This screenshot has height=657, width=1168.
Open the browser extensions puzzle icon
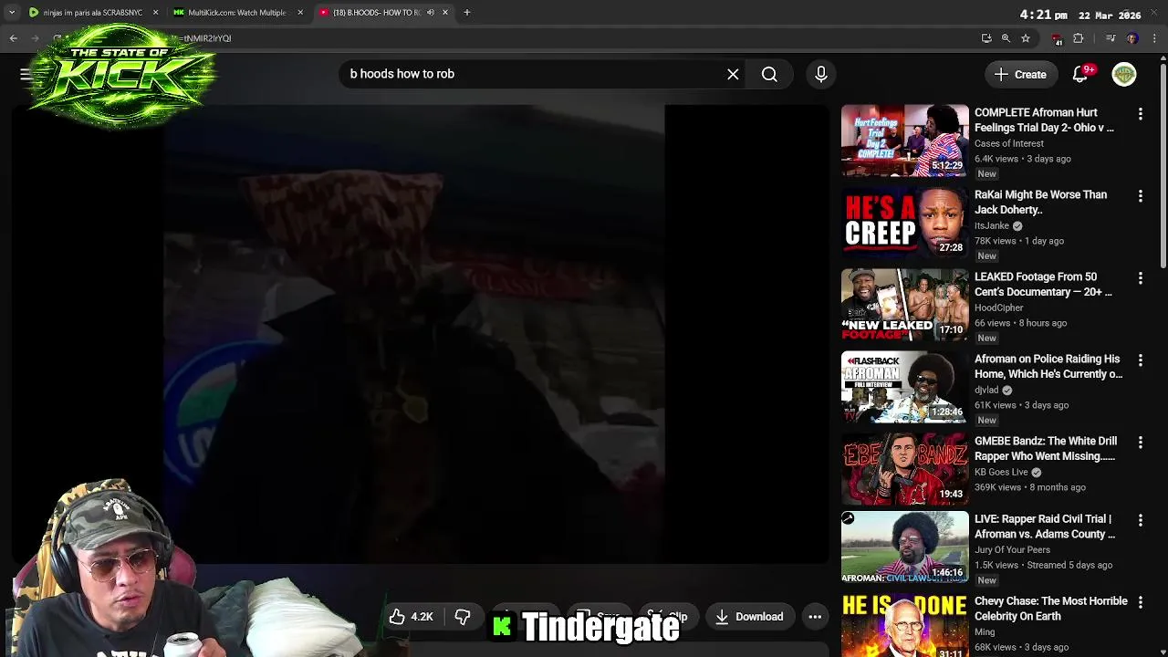(x=1079, y=38)
